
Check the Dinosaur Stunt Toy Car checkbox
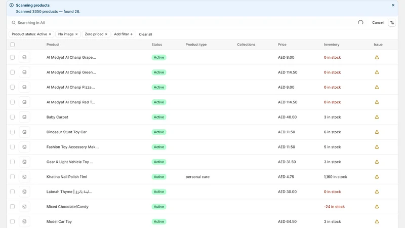12,132
